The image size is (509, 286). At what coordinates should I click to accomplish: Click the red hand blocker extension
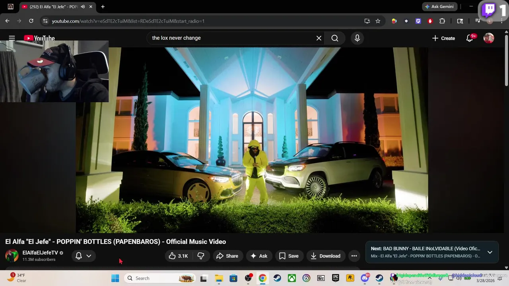point(430,21)
